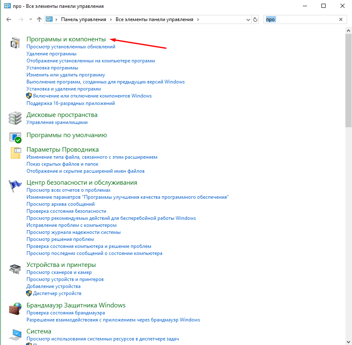Select 'Панель управления' breadcrumb
Screen dimensions: 352x345
coord(83,19)
